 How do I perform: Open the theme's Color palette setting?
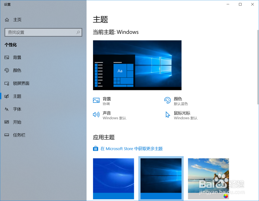[x=179, y=101]
